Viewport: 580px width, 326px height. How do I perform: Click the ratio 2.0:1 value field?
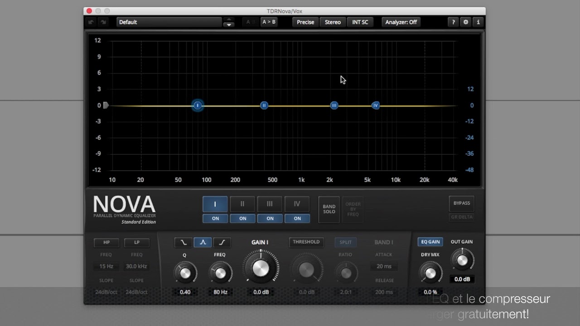[x=346, y=292]
